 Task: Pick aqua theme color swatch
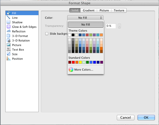coord(98,35)
